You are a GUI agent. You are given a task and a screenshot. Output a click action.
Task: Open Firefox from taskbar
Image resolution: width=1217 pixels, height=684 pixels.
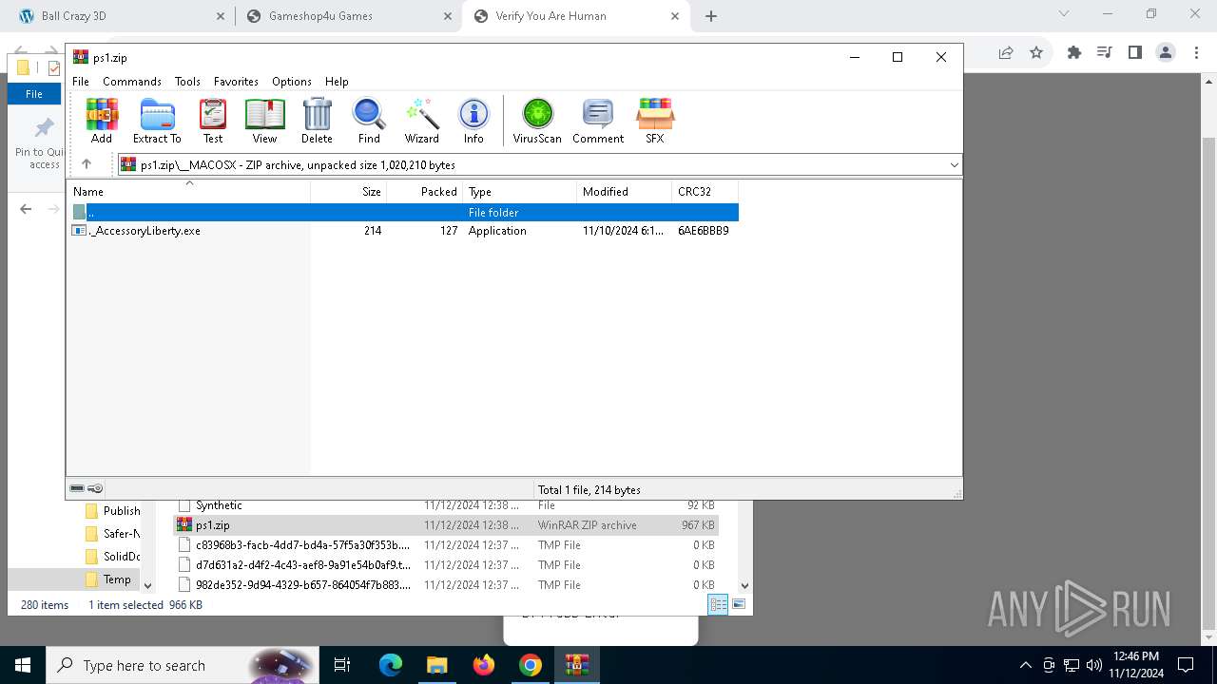click(x=484, y=665)
